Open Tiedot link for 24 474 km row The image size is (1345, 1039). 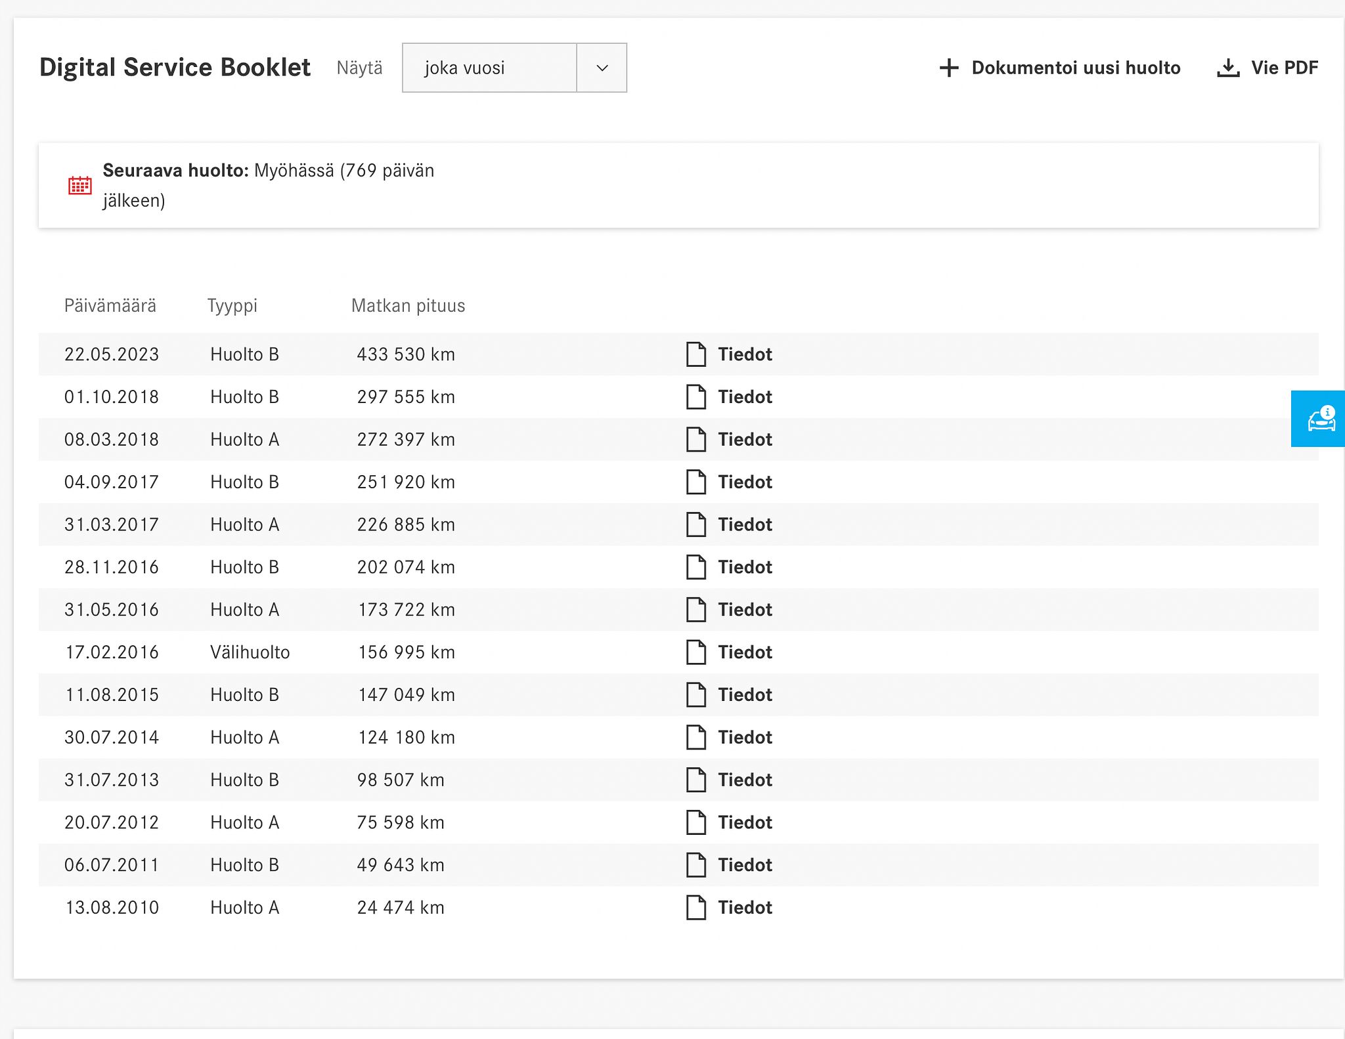745,908
